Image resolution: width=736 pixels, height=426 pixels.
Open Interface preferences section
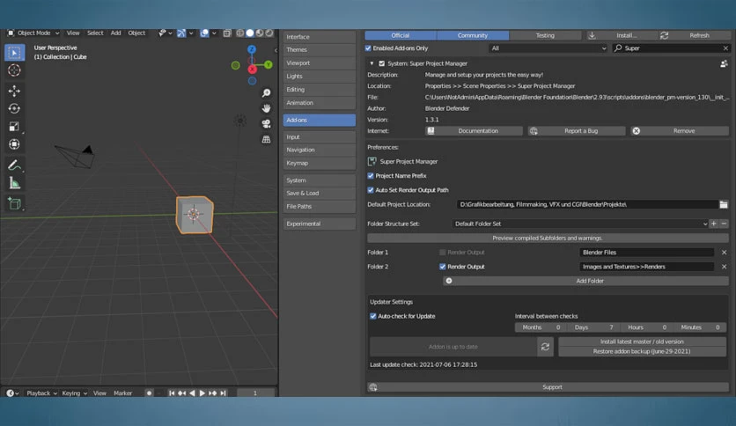click(320, 37)
